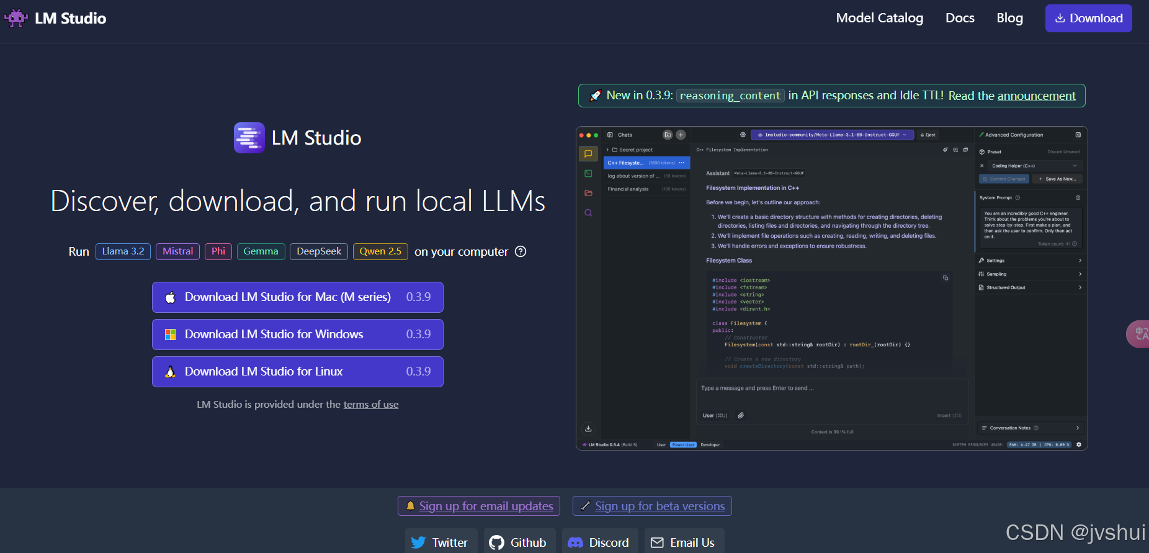Viewport: 1149px width, 553px height.
Task: Click the gear icon left of model selector
Action: [x=743, y=135]
